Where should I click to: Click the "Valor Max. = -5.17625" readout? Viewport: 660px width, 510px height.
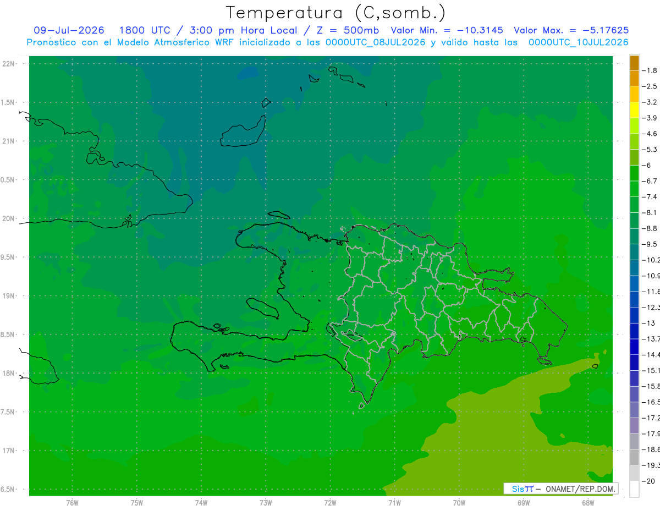[x=571, y=30]
